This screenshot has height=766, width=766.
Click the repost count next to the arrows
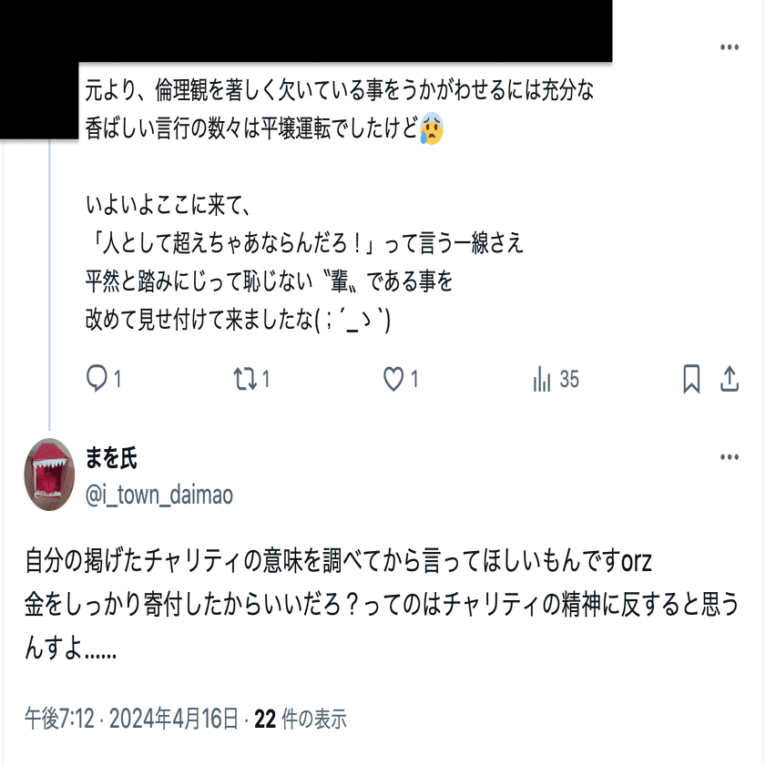pos(266,380)
